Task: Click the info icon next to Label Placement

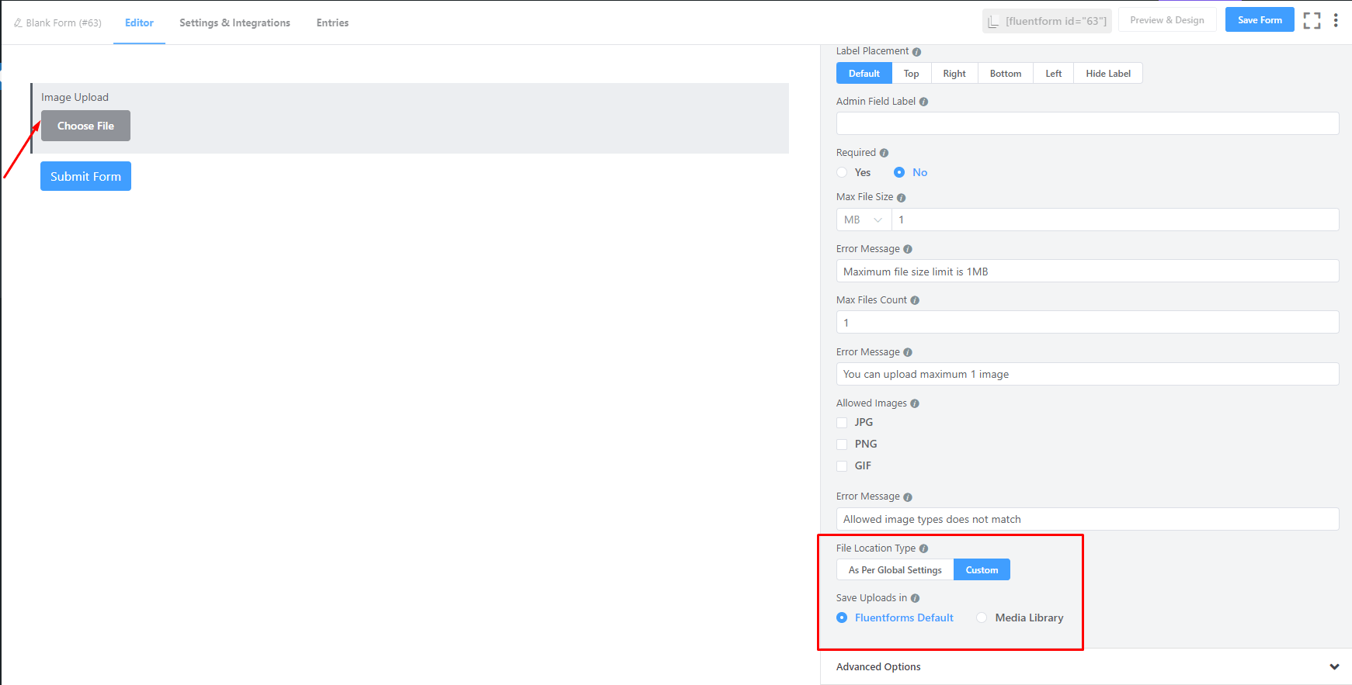Action: click(x=916, y=52)
